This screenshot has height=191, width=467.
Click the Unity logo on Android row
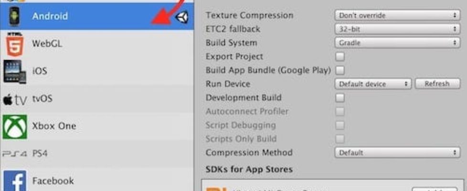tap(182, 17)
